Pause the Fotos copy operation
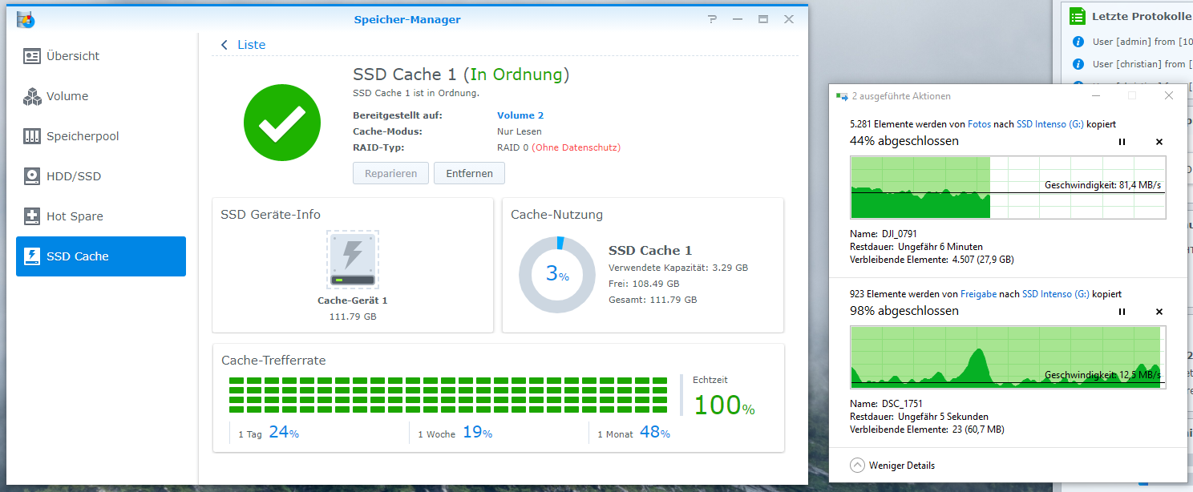This screenshot has height=492, width=1193. [x=1122, y=142]
